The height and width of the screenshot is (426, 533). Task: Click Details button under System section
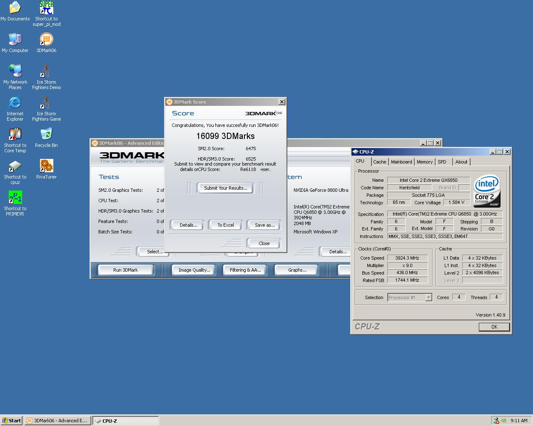point(336,252)
